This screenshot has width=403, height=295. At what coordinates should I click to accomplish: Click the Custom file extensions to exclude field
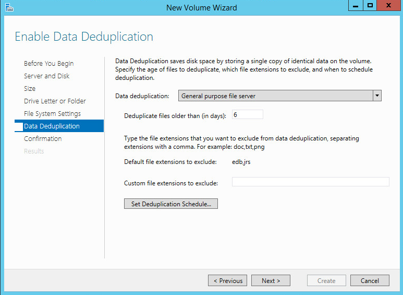coord(311,182)
